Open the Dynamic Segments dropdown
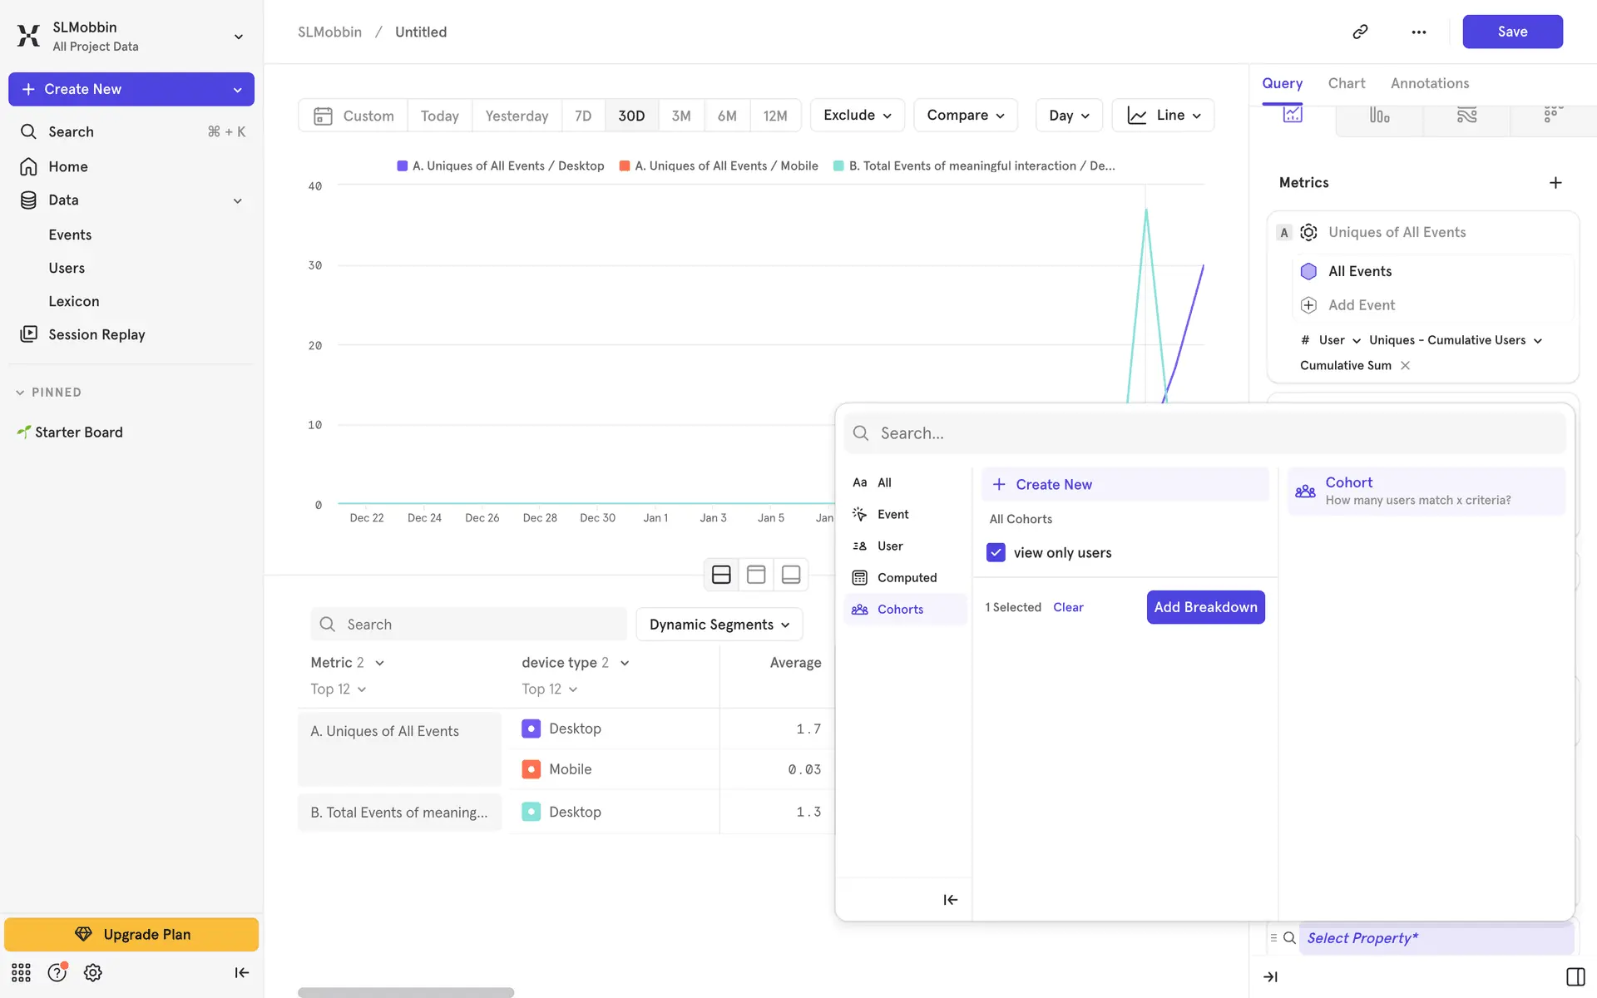The image size is (1597, 998). (719, 625)
